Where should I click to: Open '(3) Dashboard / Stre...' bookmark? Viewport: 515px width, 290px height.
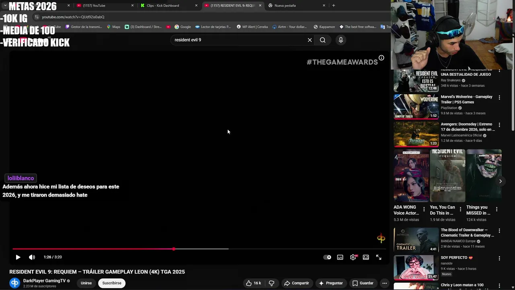(x=143, y=27)
